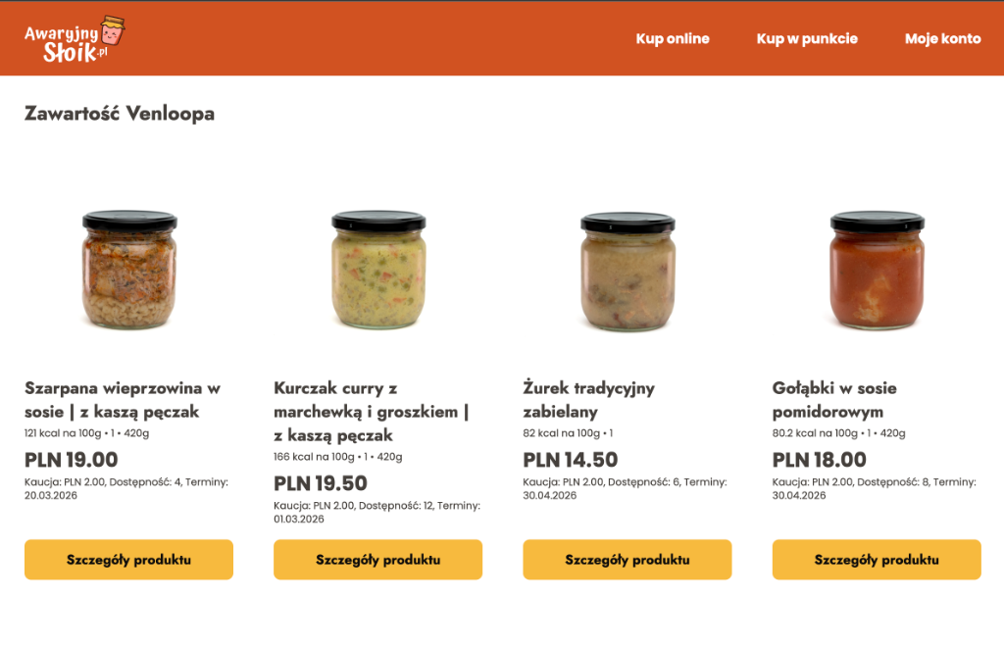Open Moje konto in the navigation
This screenshot has width=1004, height=649.
coord(942,39)
